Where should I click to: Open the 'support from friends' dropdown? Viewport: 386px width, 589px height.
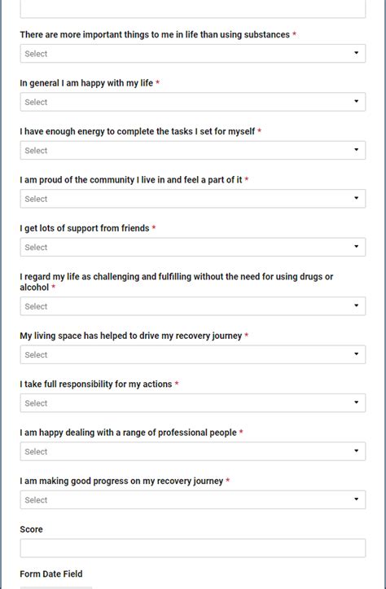(193, 247)
